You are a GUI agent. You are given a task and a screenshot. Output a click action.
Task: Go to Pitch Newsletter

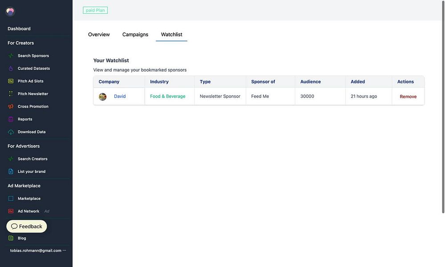33,94
